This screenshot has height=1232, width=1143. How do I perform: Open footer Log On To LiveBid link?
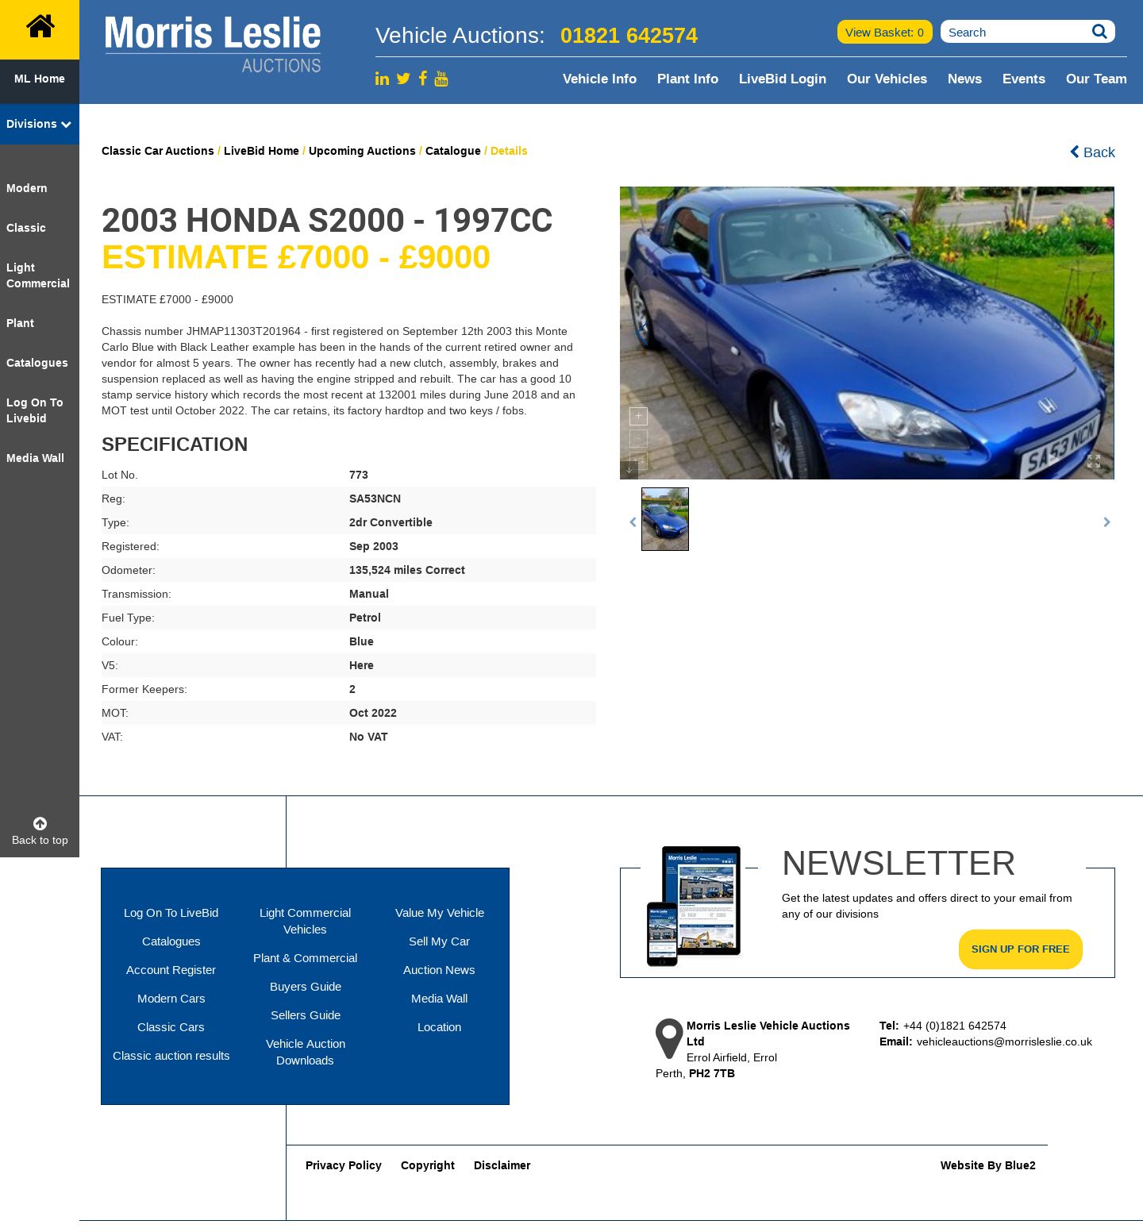171,913
